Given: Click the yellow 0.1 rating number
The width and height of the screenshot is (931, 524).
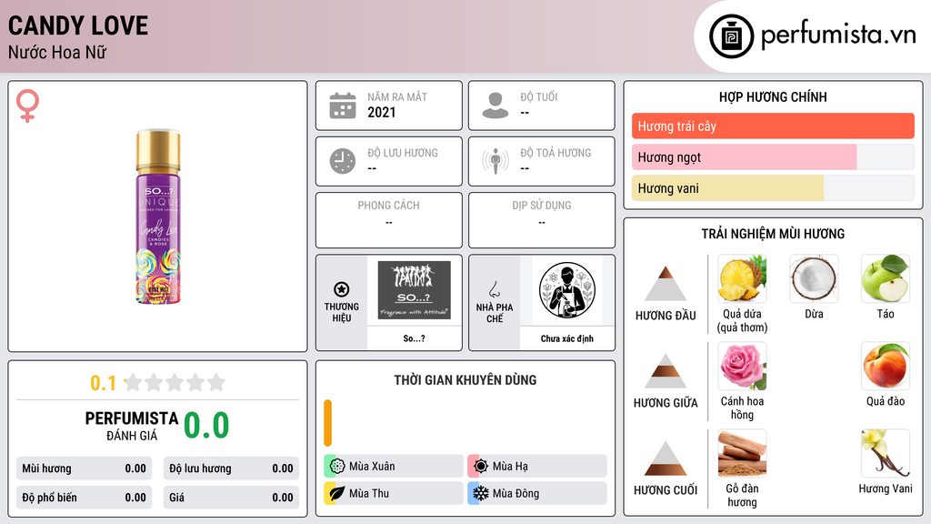Looking at the screenshot, I should pyautogui.click(x=103, y=383).
